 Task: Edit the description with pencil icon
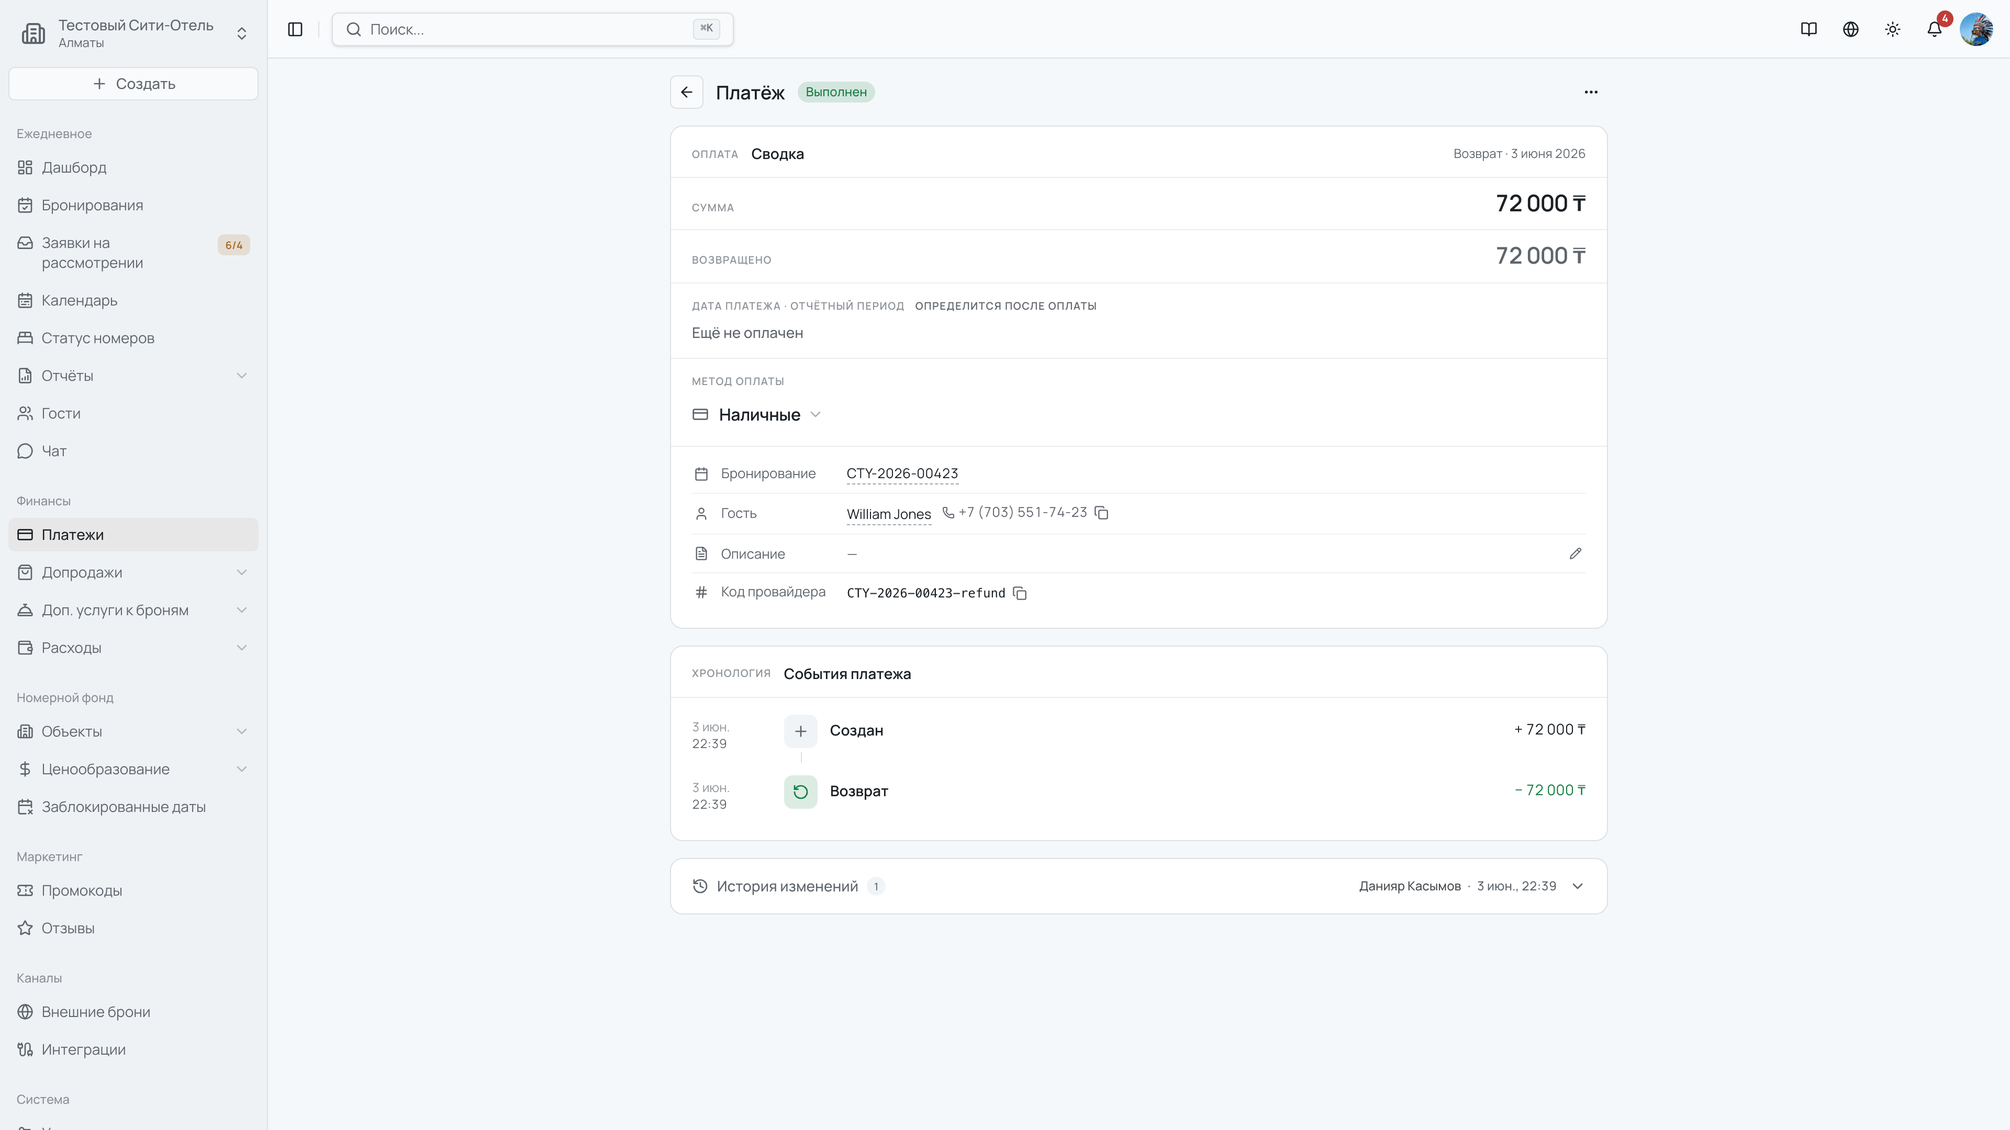(x=1576, y=553)
